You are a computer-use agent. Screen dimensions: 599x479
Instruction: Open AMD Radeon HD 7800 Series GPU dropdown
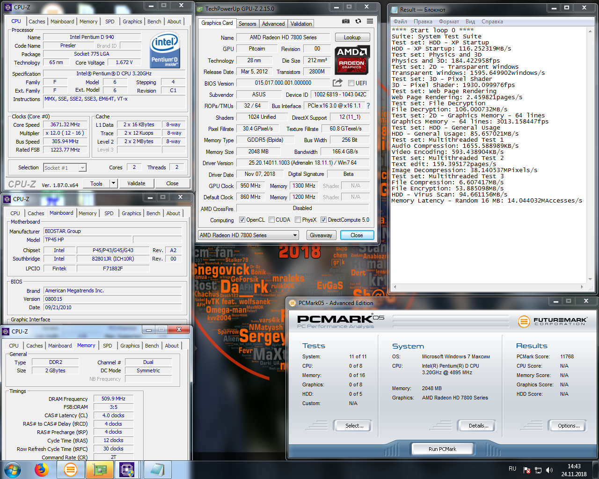248,235
